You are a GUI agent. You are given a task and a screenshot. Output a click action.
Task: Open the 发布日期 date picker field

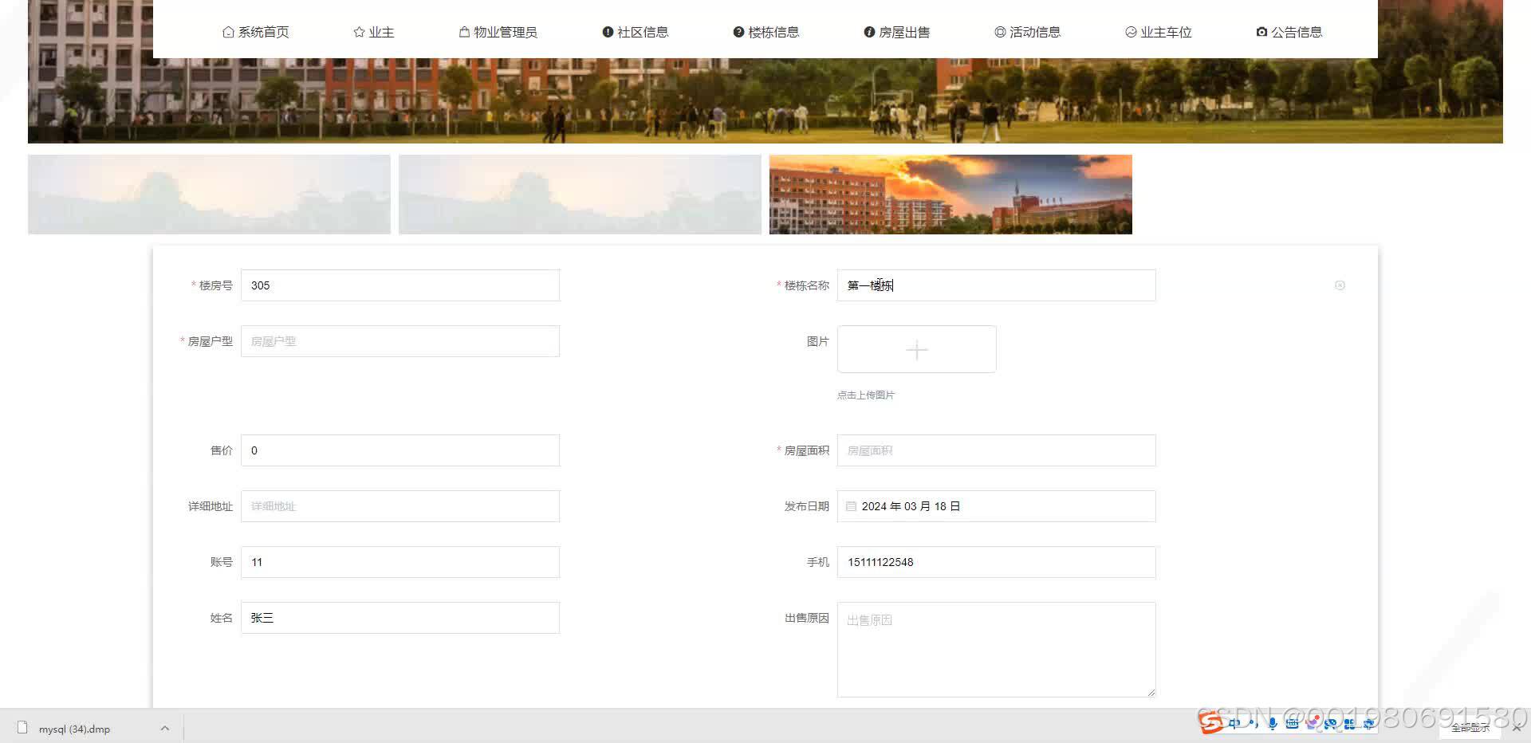(996, 506)
